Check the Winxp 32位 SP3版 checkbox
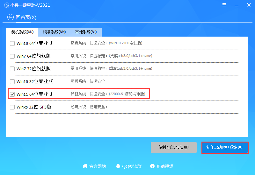This screenshot has height=175, width=255. (12, 107)
